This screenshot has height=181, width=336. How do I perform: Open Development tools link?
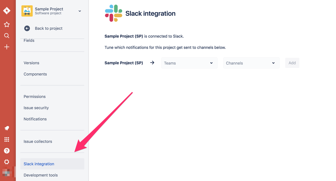[x=41, y=175]
